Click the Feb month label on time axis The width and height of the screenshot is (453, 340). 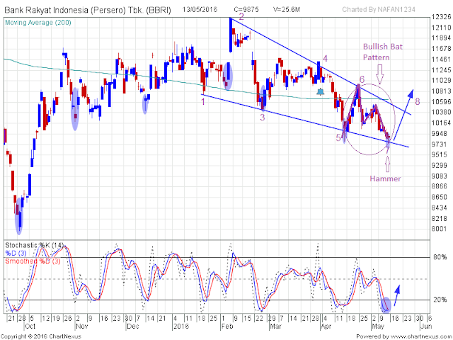(x=227, y=327)
